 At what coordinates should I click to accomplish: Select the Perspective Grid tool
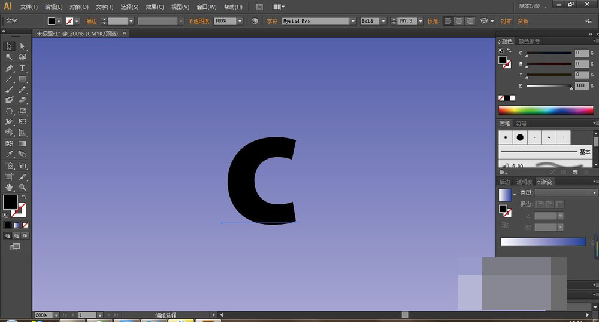point(22,132)
